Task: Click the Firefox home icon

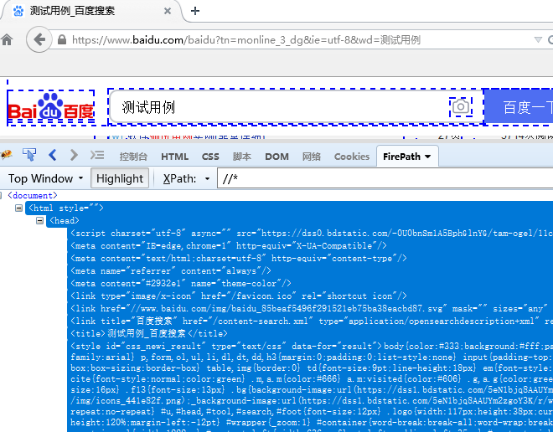Action: 7,39
